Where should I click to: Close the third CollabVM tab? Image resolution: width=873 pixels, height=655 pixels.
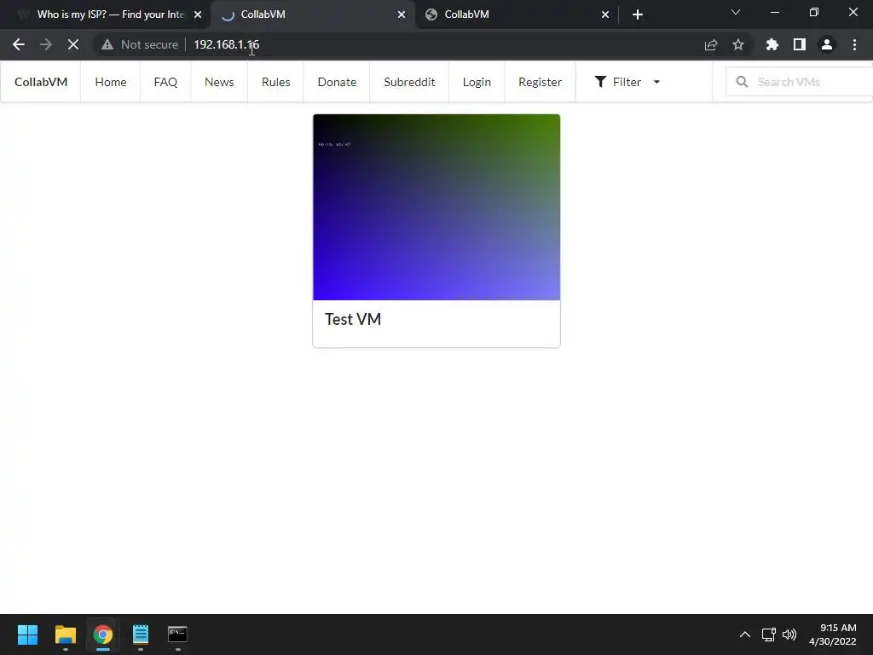[x=605, y=14]
